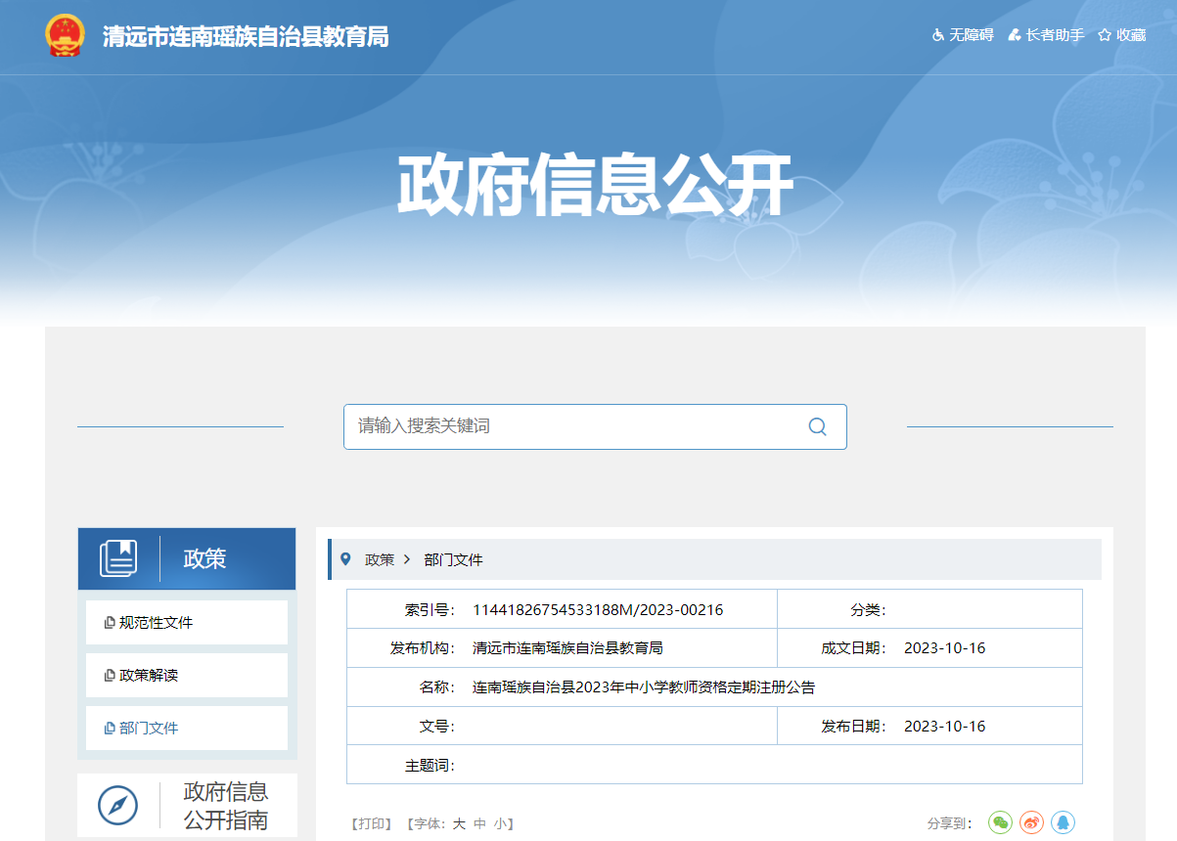Click the 政策 panel document icon

point(118,558)
